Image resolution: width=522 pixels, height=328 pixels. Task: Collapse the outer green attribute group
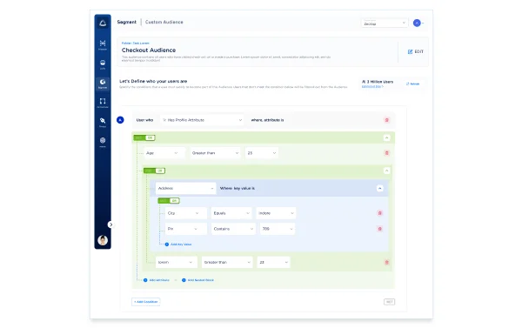pos(386,137)
